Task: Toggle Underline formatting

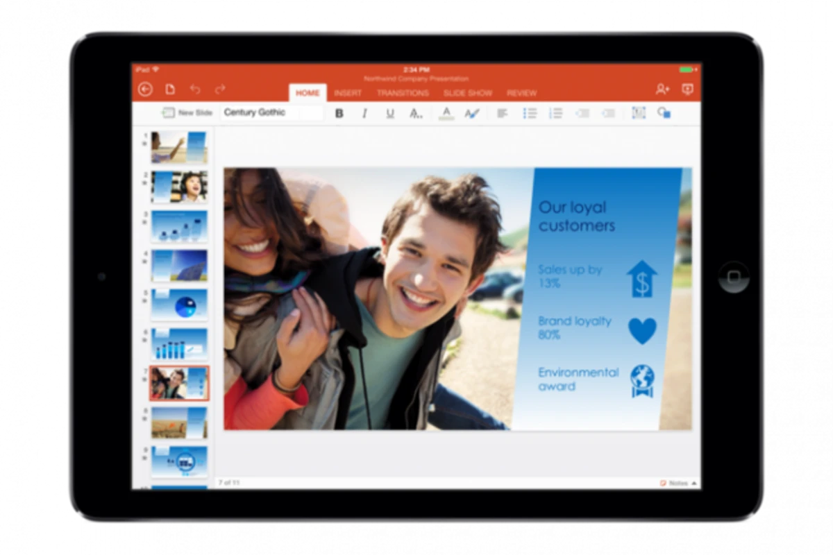Action: pos(390,113)
